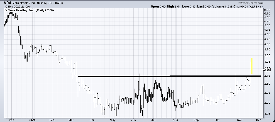Select the yellow highlighted breakout price bar
This screenshot has height=122, width=275.
click(251, 66)
